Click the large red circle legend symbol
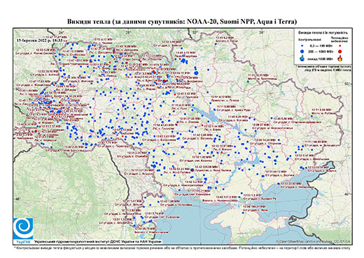Image resolution: width=364 pixels, height=258 pixels. pos(339,51)
